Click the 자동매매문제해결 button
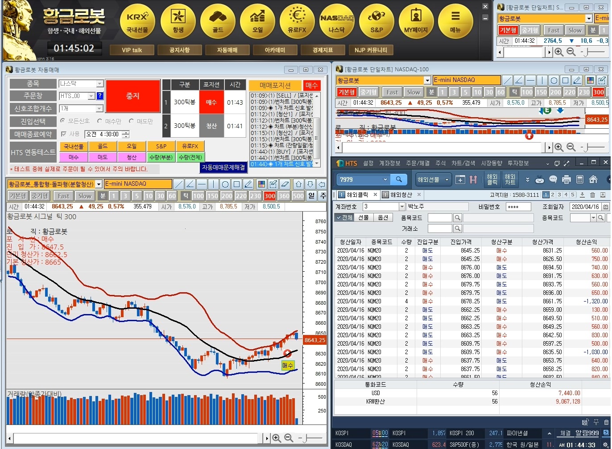Image resolution: width=612 pixels, height=449 pixels. pos(223,167)
